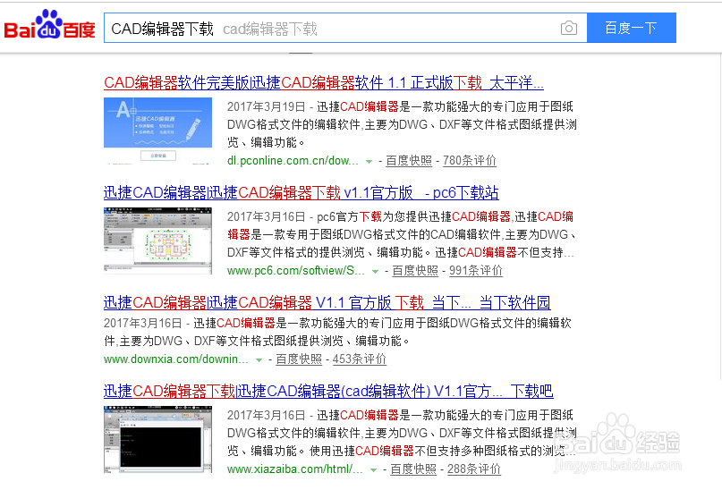Click the 2017年3月19日 pconline result description
Screen dimensions: 722x490
click(402, 124)
